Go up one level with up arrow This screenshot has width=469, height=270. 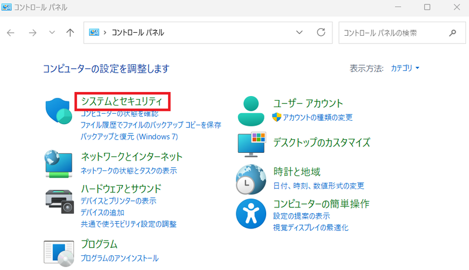[x=70, y=33]
